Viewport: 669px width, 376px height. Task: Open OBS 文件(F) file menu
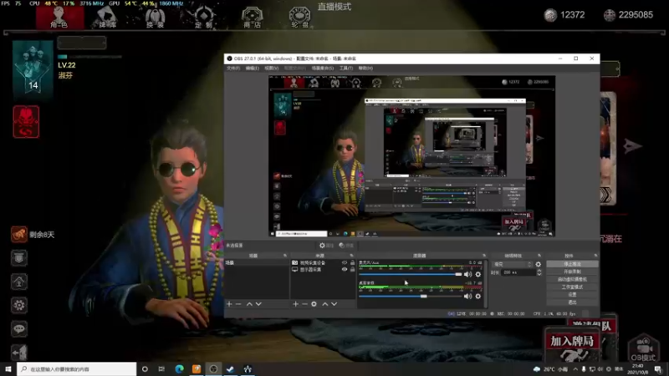(x=233, y=69)
